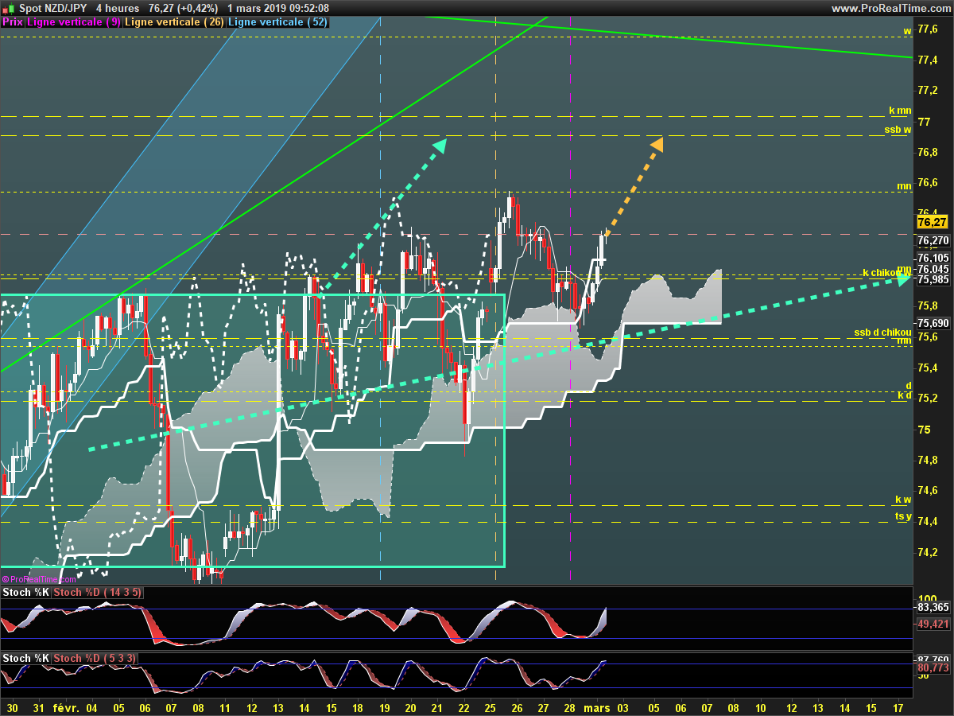The height and width of the screenshot is (716, 954).
Task: Click the 'k w' level label
Action: (x=903, y=500)
